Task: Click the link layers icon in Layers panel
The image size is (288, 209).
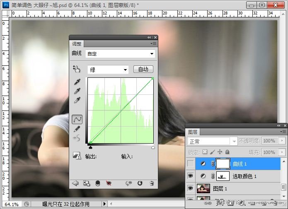Action: click(x=208, y=203)
